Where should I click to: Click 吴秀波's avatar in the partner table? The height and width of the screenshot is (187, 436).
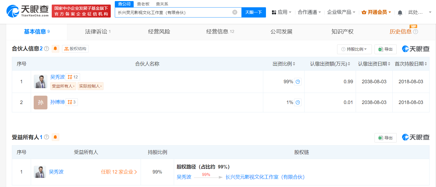40,82
